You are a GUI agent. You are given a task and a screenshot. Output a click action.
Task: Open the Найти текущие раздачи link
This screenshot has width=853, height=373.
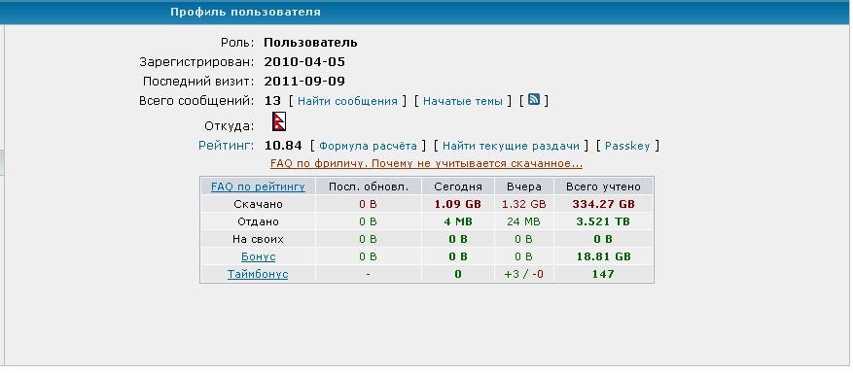coord(511,146)
